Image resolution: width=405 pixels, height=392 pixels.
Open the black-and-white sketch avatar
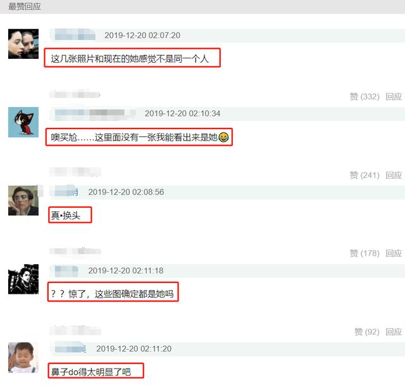tap(23, 279)
